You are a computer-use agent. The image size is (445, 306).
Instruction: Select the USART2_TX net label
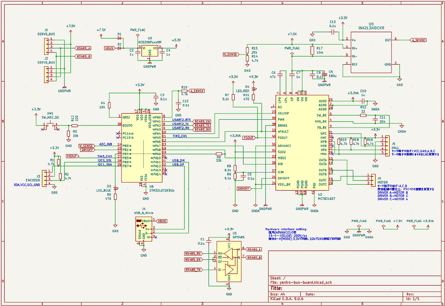coord(181,124)
